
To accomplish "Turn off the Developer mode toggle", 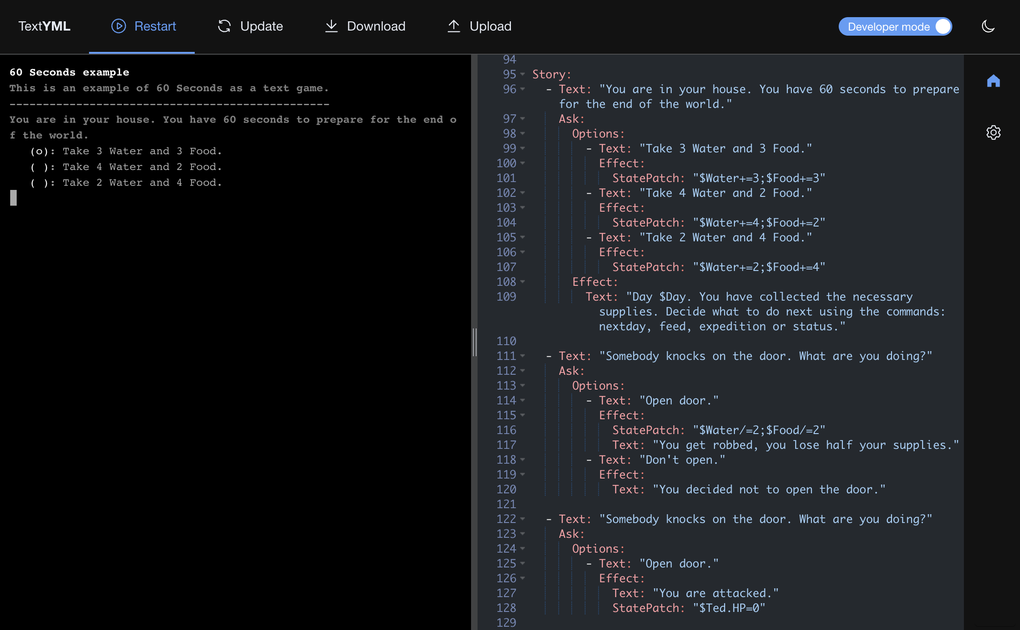I will pos(943,26).
